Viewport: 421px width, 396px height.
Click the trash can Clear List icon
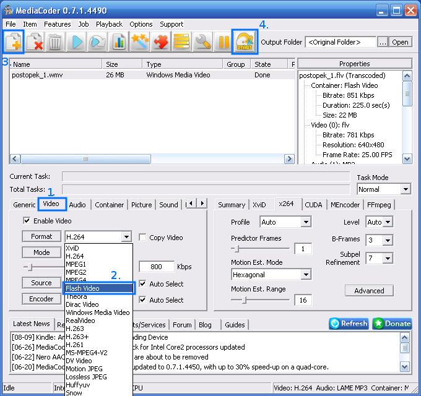[55, 42]
